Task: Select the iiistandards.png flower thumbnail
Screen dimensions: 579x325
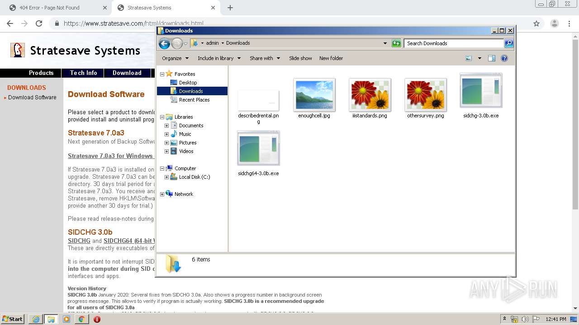Action: tap(370, 95)
